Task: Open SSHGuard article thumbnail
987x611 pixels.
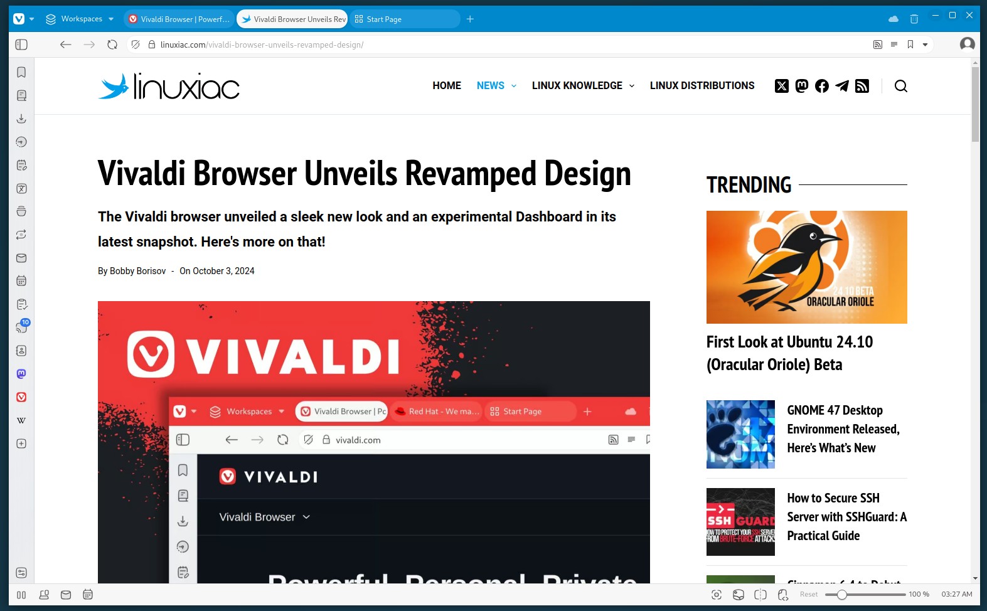Action: 740,522
